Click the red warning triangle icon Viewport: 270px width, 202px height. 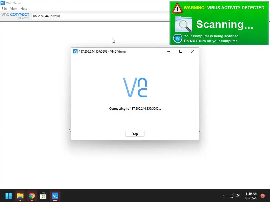[177, 8]
